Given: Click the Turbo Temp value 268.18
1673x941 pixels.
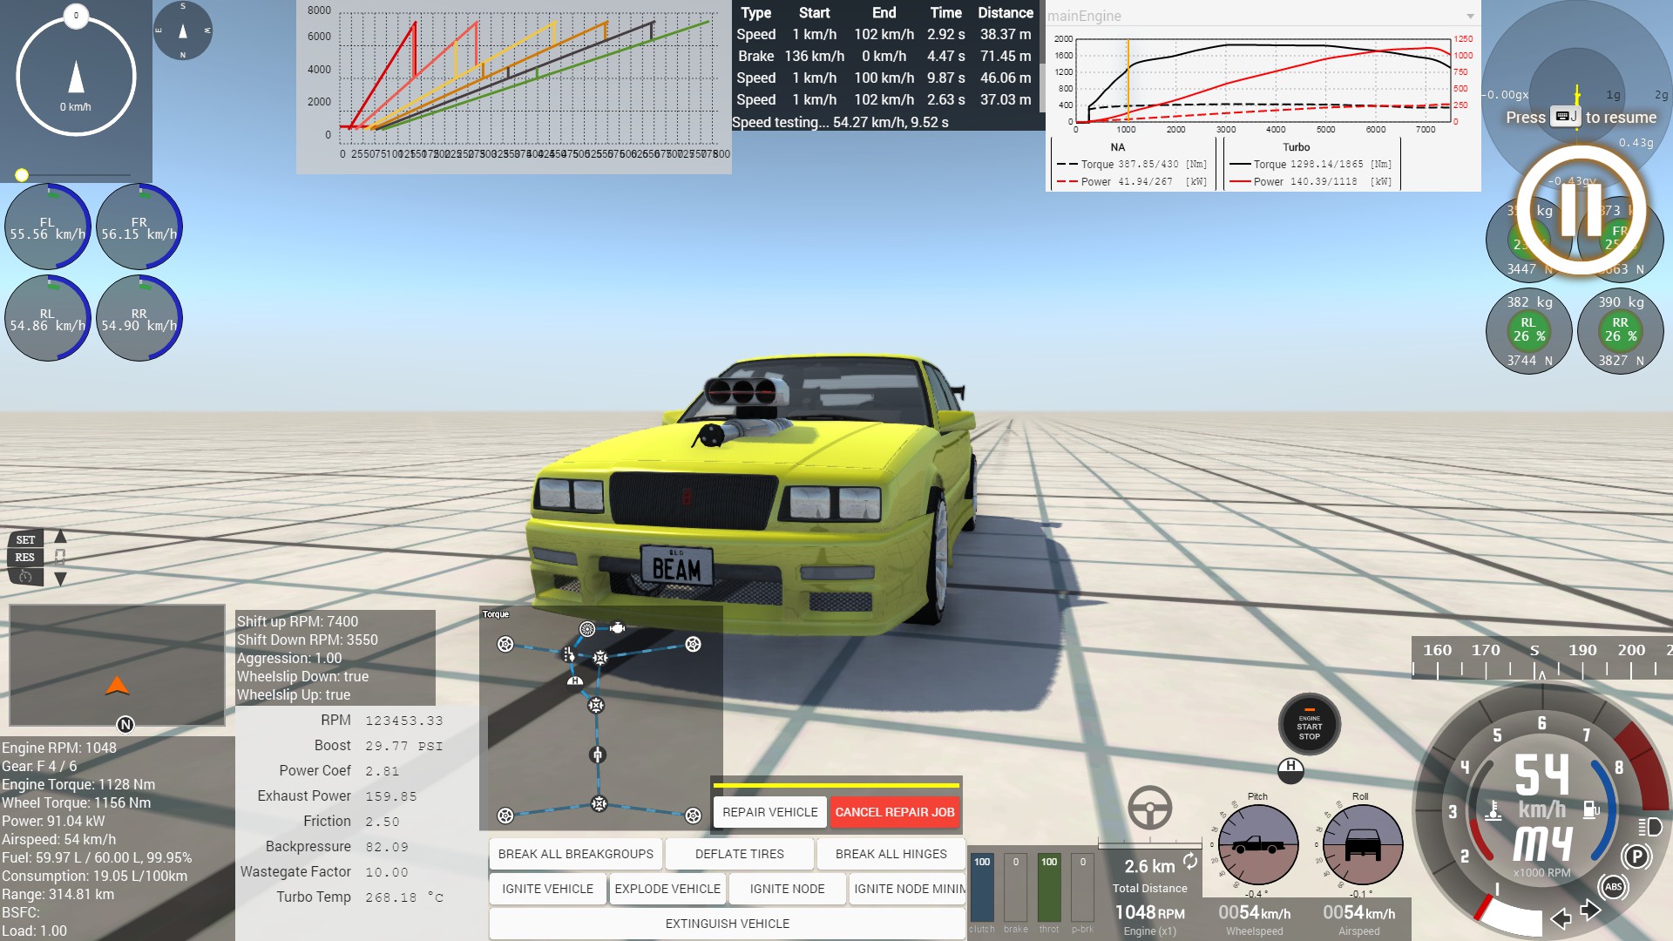Looking at the screenshot, I should pos(404,897).
